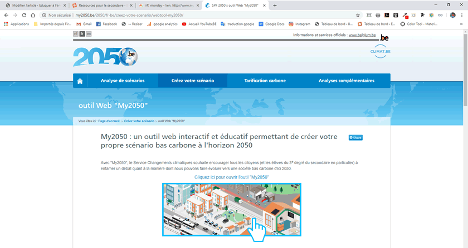Open the traduction google bookmark
Viewport: 468px width, 248px height.
pyautogui.click(x=237, y=24)
